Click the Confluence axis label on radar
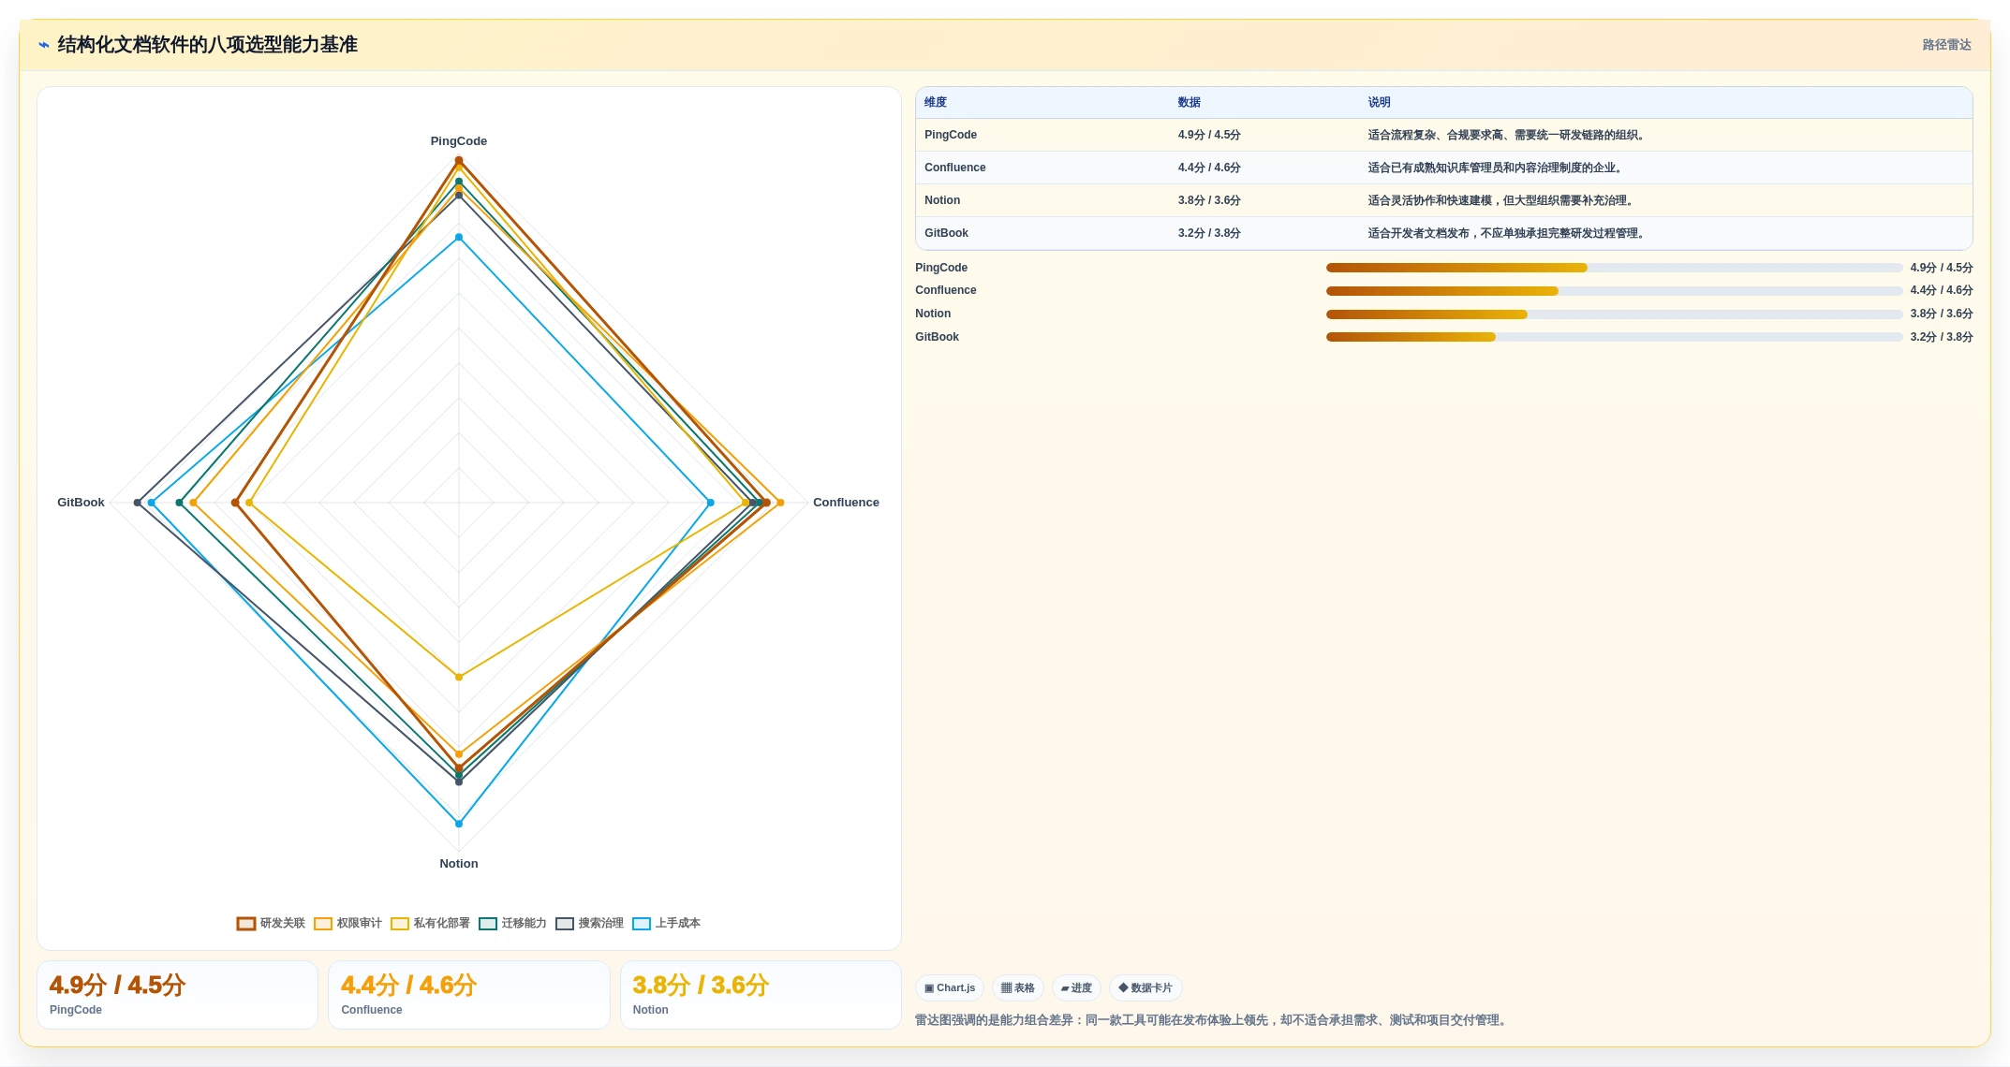The image size is (2010, 1067). coord(846,503)
